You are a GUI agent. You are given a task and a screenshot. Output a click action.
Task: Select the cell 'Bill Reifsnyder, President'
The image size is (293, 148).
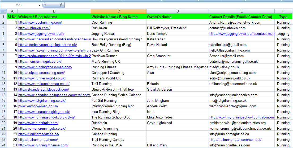[x=178, y=28]
